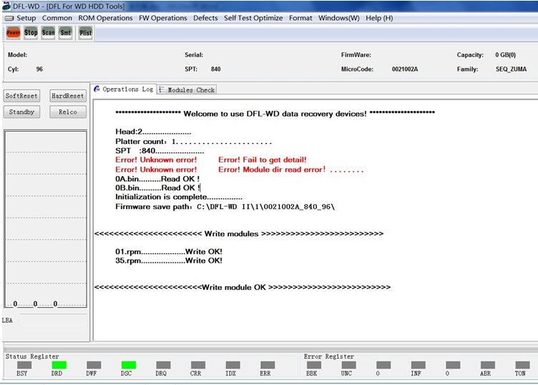Open the Self Test Optimize menu
Screen dimensions: 538x385
point(253,18)
